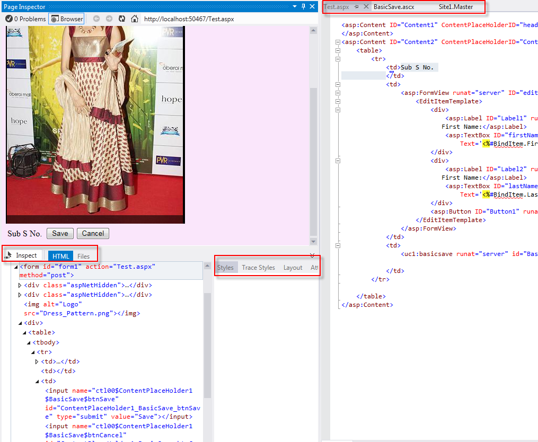Refresh the Page Inspector browser page

121,19
